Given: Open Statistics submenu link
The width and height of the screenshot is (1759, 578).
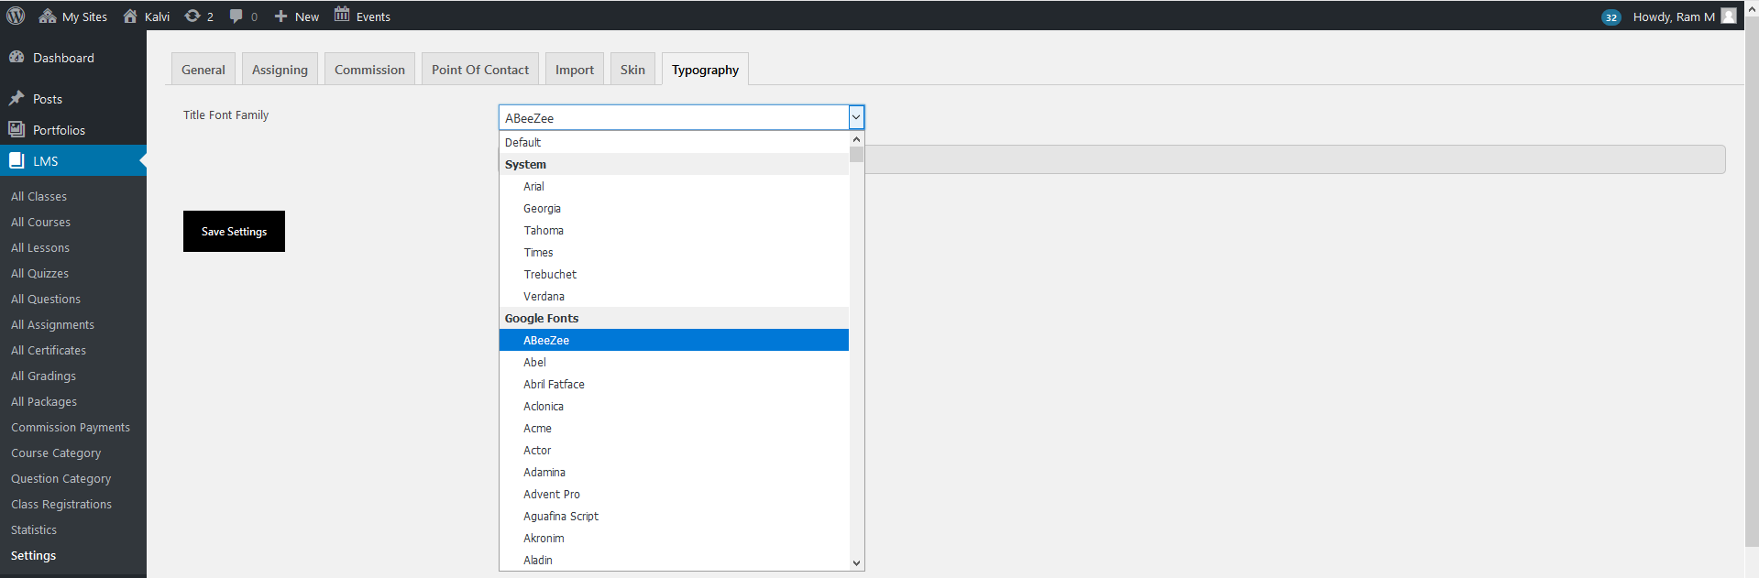Looking at the screenshot, I should pyautogui.click(x=34, y=529).
